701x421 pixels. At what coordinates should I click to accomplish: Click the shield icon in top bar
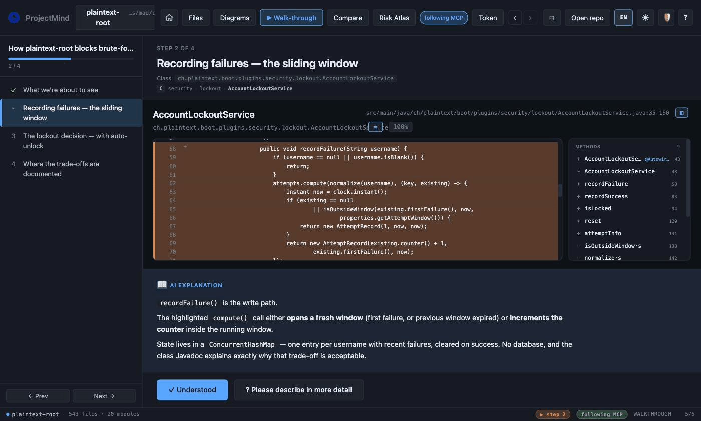point(666,18)
